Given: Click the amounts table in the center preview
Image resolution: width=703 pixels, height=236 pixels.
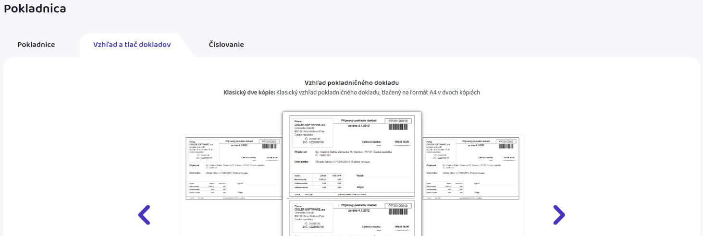Looking at the screenshot, I should tap(313, 181).
